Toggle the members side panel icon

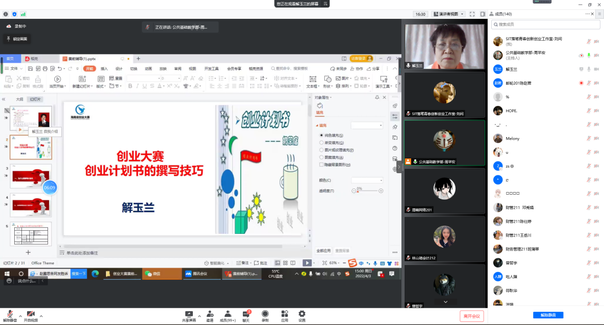pyautogui.click(x=482, y=14)
